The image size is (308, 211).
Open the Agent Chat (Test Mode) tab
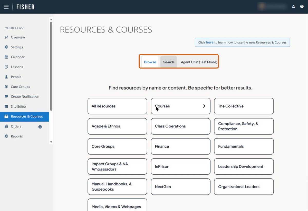pos(199,62)
